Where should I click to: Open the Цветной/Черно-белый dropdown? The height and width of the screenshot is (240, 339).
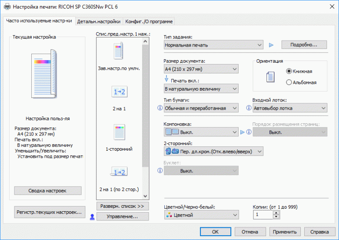pos(202,215)
